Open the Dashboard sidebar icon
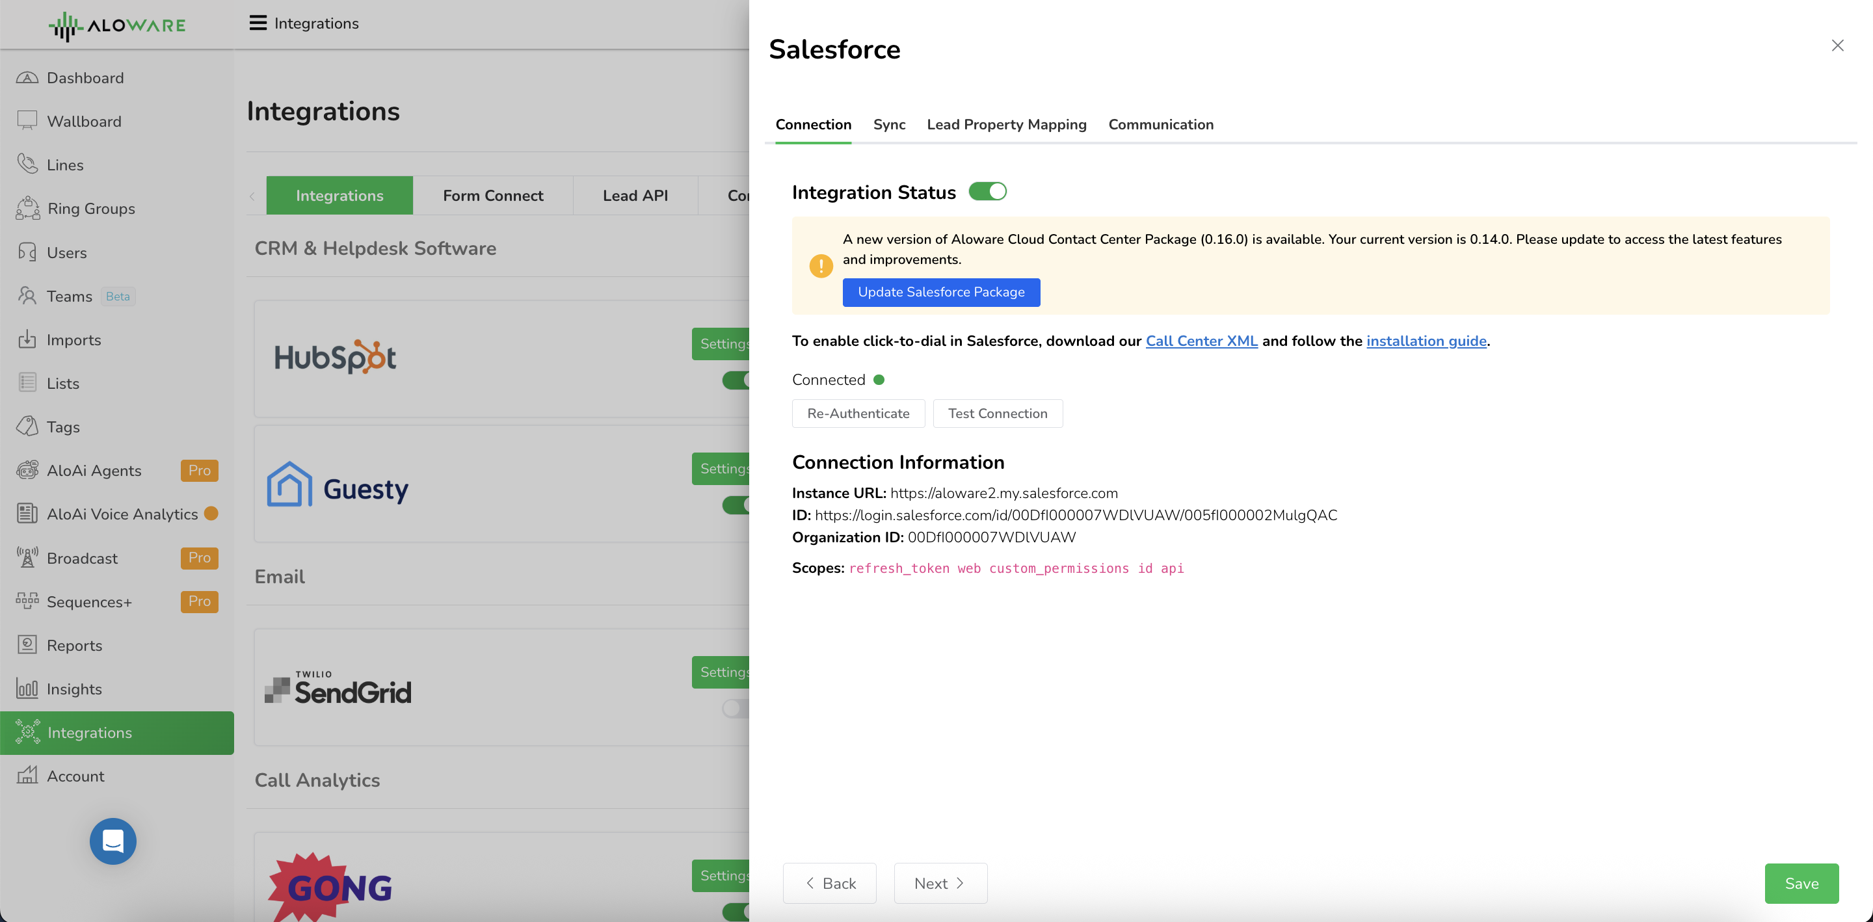This screenshot has height=922, width=1873. point(27,78)
